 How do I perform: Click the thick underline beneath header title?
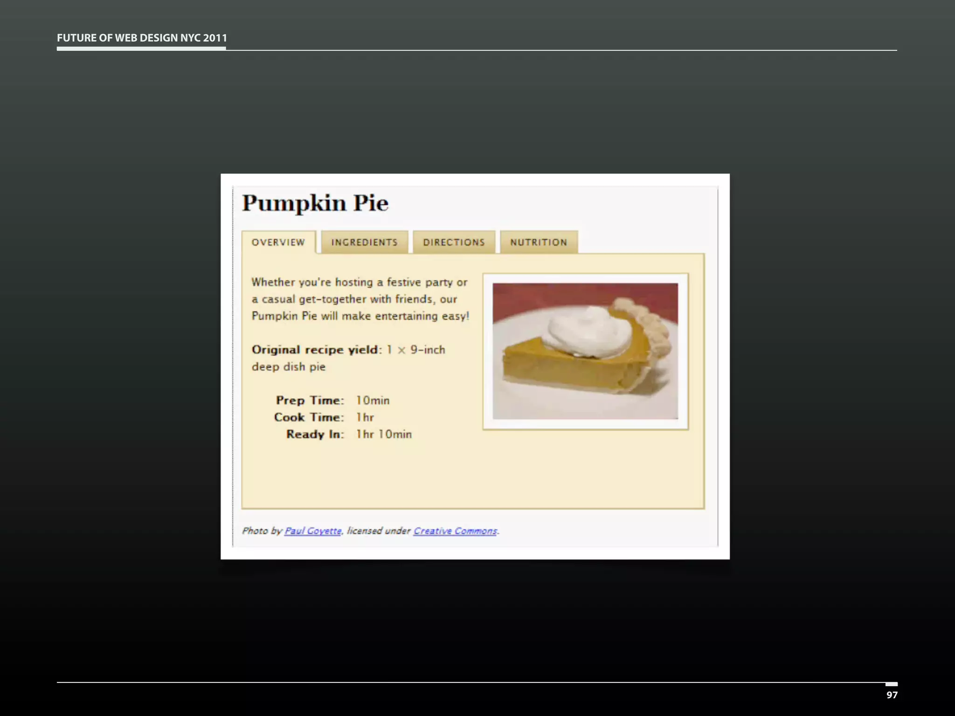(141, 48)
